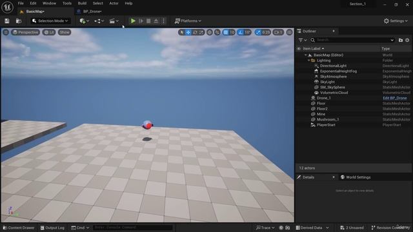This screenshot has width=413, height=232.
Task: Adjust the camera speed setting
Action: pos(278,32)
